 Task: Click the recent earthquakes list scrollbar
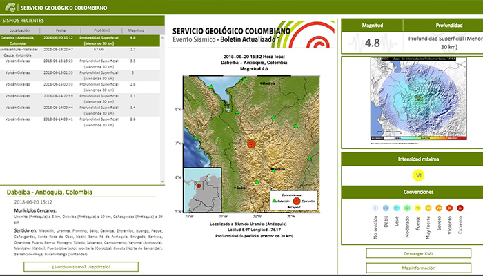click(x=160, y=103)
